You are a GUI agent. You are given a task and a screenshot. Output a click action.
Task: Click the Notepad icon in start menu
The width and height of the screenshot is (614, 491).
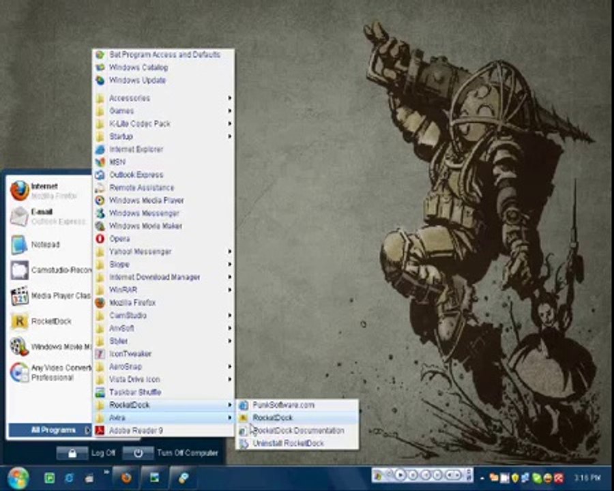(19, 244)
